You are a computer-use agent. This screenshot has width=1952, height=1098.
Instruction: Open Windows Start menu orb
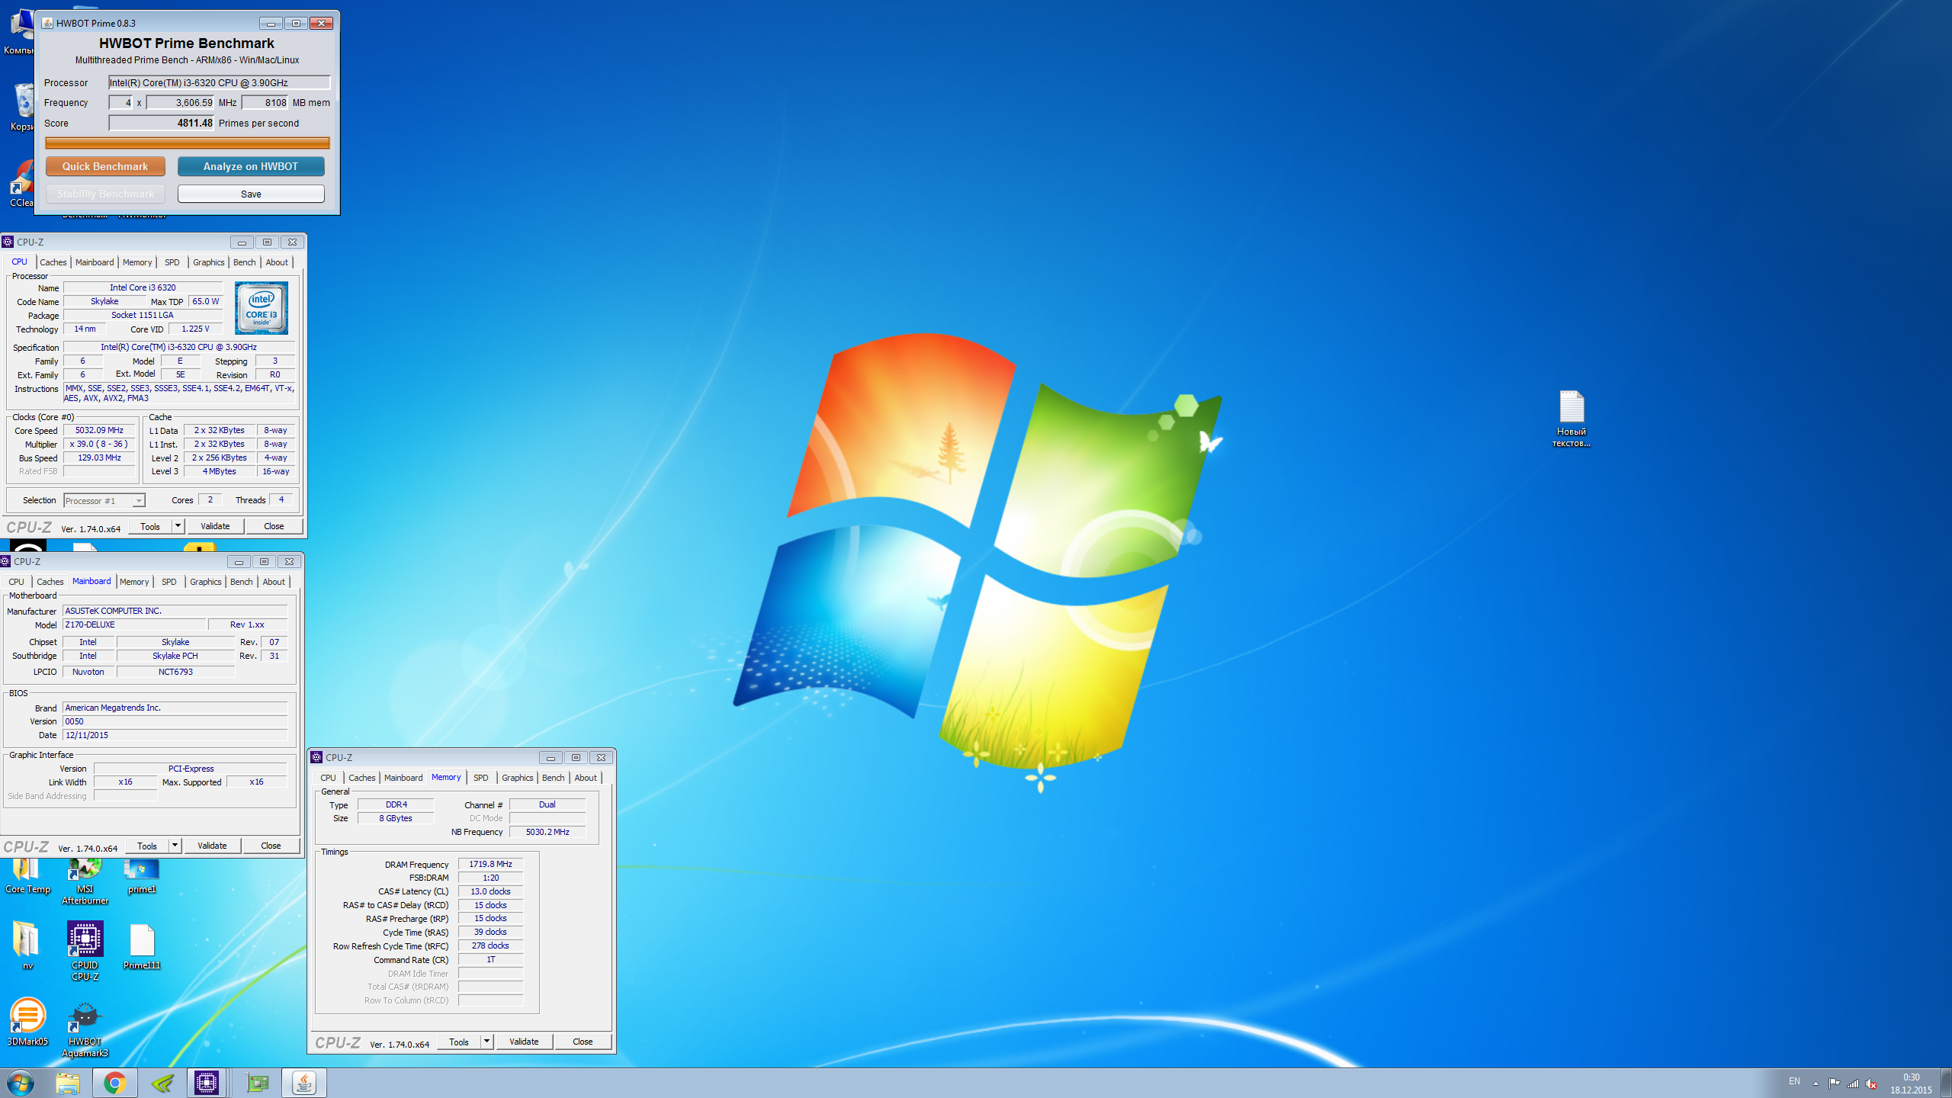click(21, 1083)
